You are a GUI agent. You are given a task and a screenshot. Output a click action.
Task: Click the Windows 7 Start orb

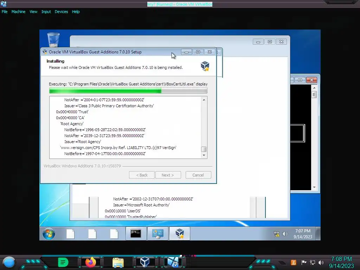point(49,233)
